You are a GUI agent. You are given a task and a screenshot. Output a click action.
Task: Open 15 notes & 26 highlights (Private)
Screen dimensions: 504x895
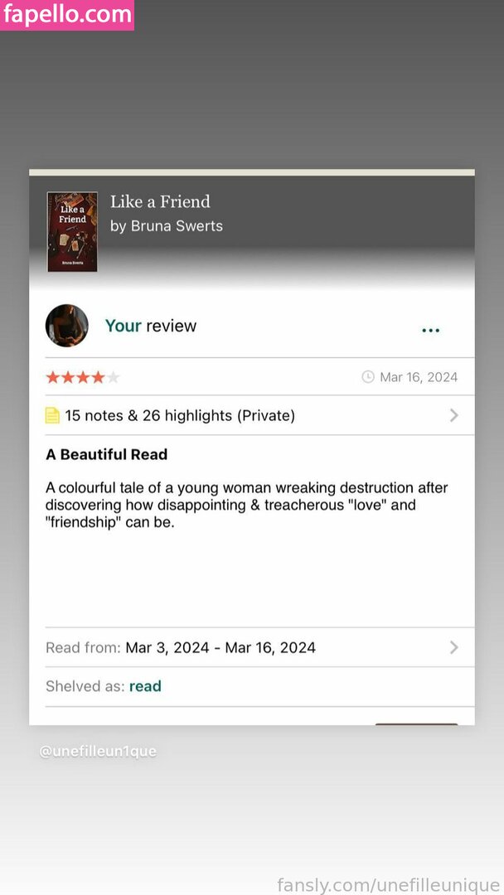[180, 415]
